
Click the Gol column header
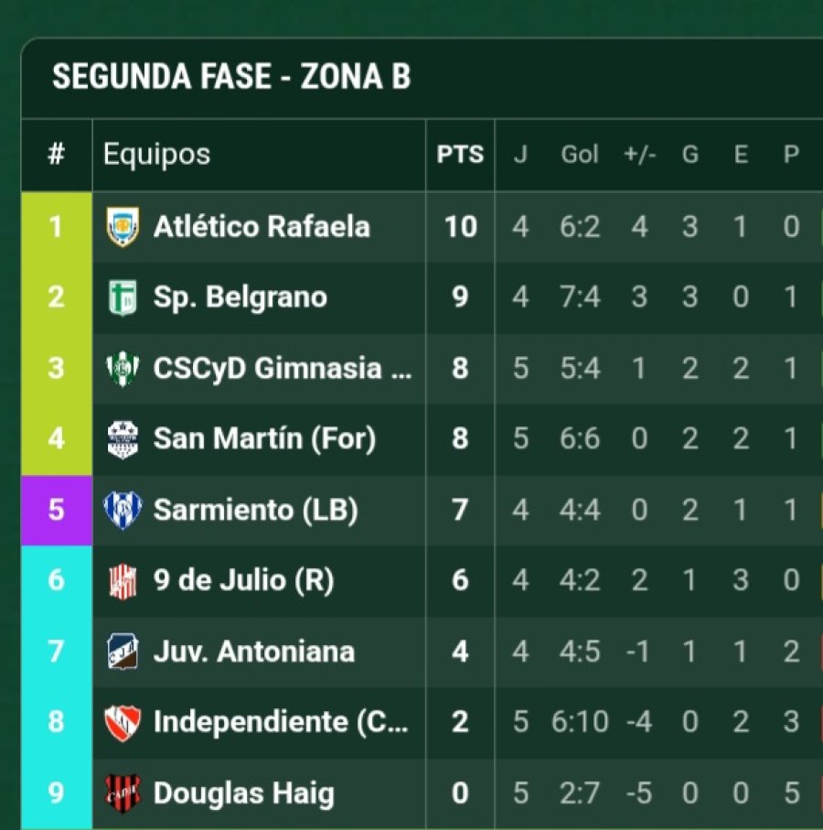(580, 155)
